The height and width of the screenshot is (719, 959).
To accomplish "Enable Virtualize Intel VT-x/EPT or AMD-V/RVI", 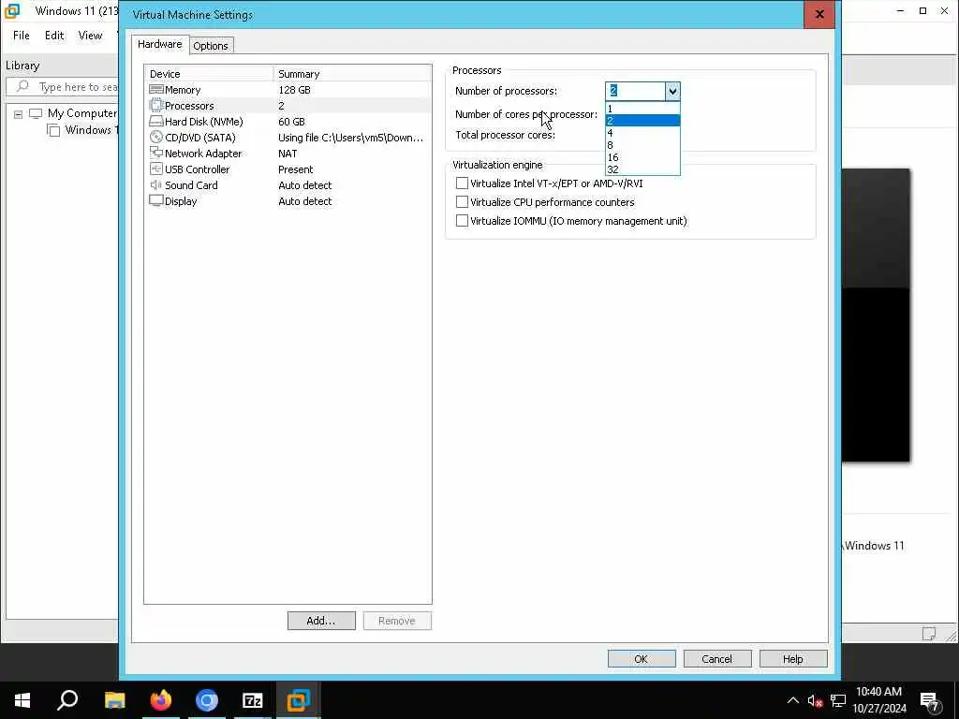I will [463, 183].
